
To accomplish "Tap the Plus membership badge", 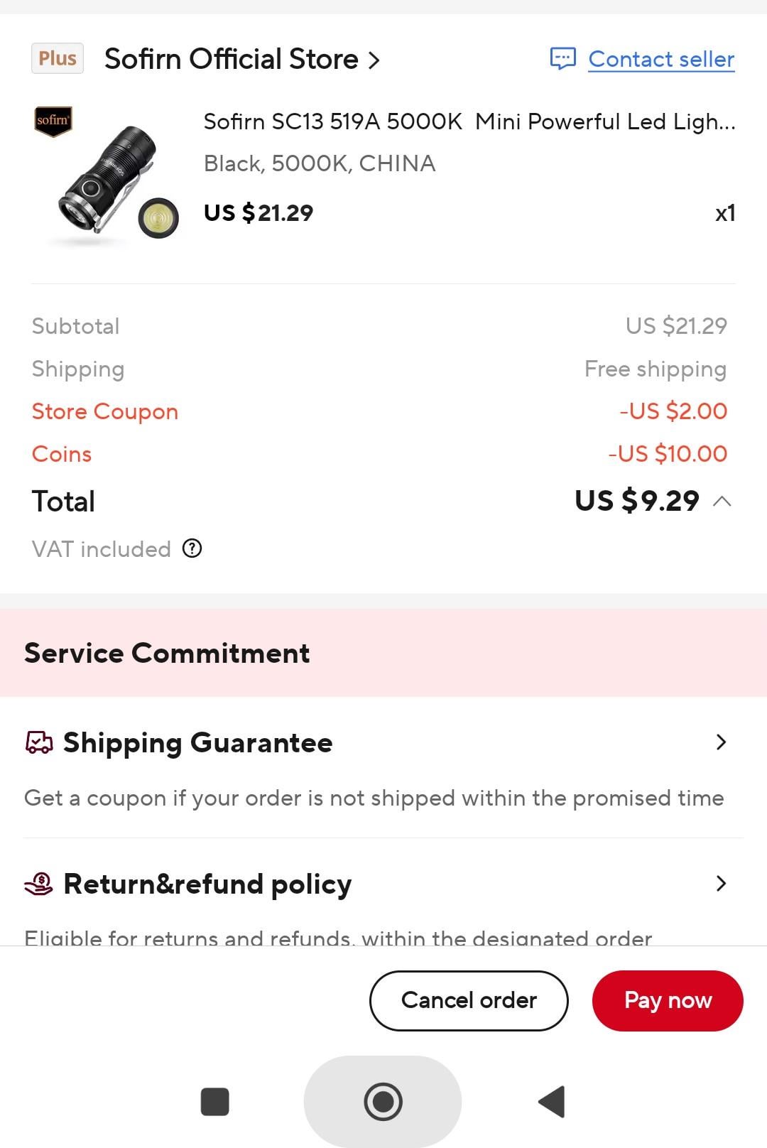I will click(x=58, y=58).
